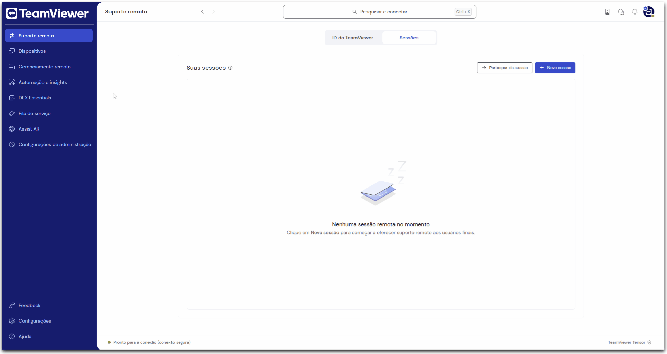The image size is (667, 354).
Task: Click the Nova sessão button
Action: pyautogui.click(x=555, y=68)
